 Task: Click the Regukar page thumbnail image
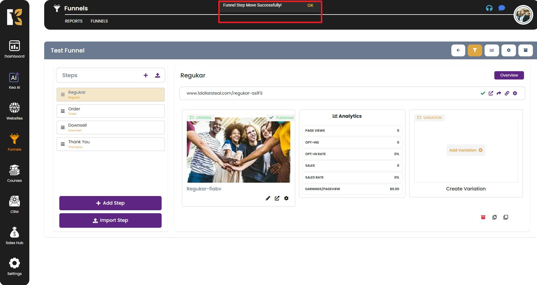[x=238, y=150]
